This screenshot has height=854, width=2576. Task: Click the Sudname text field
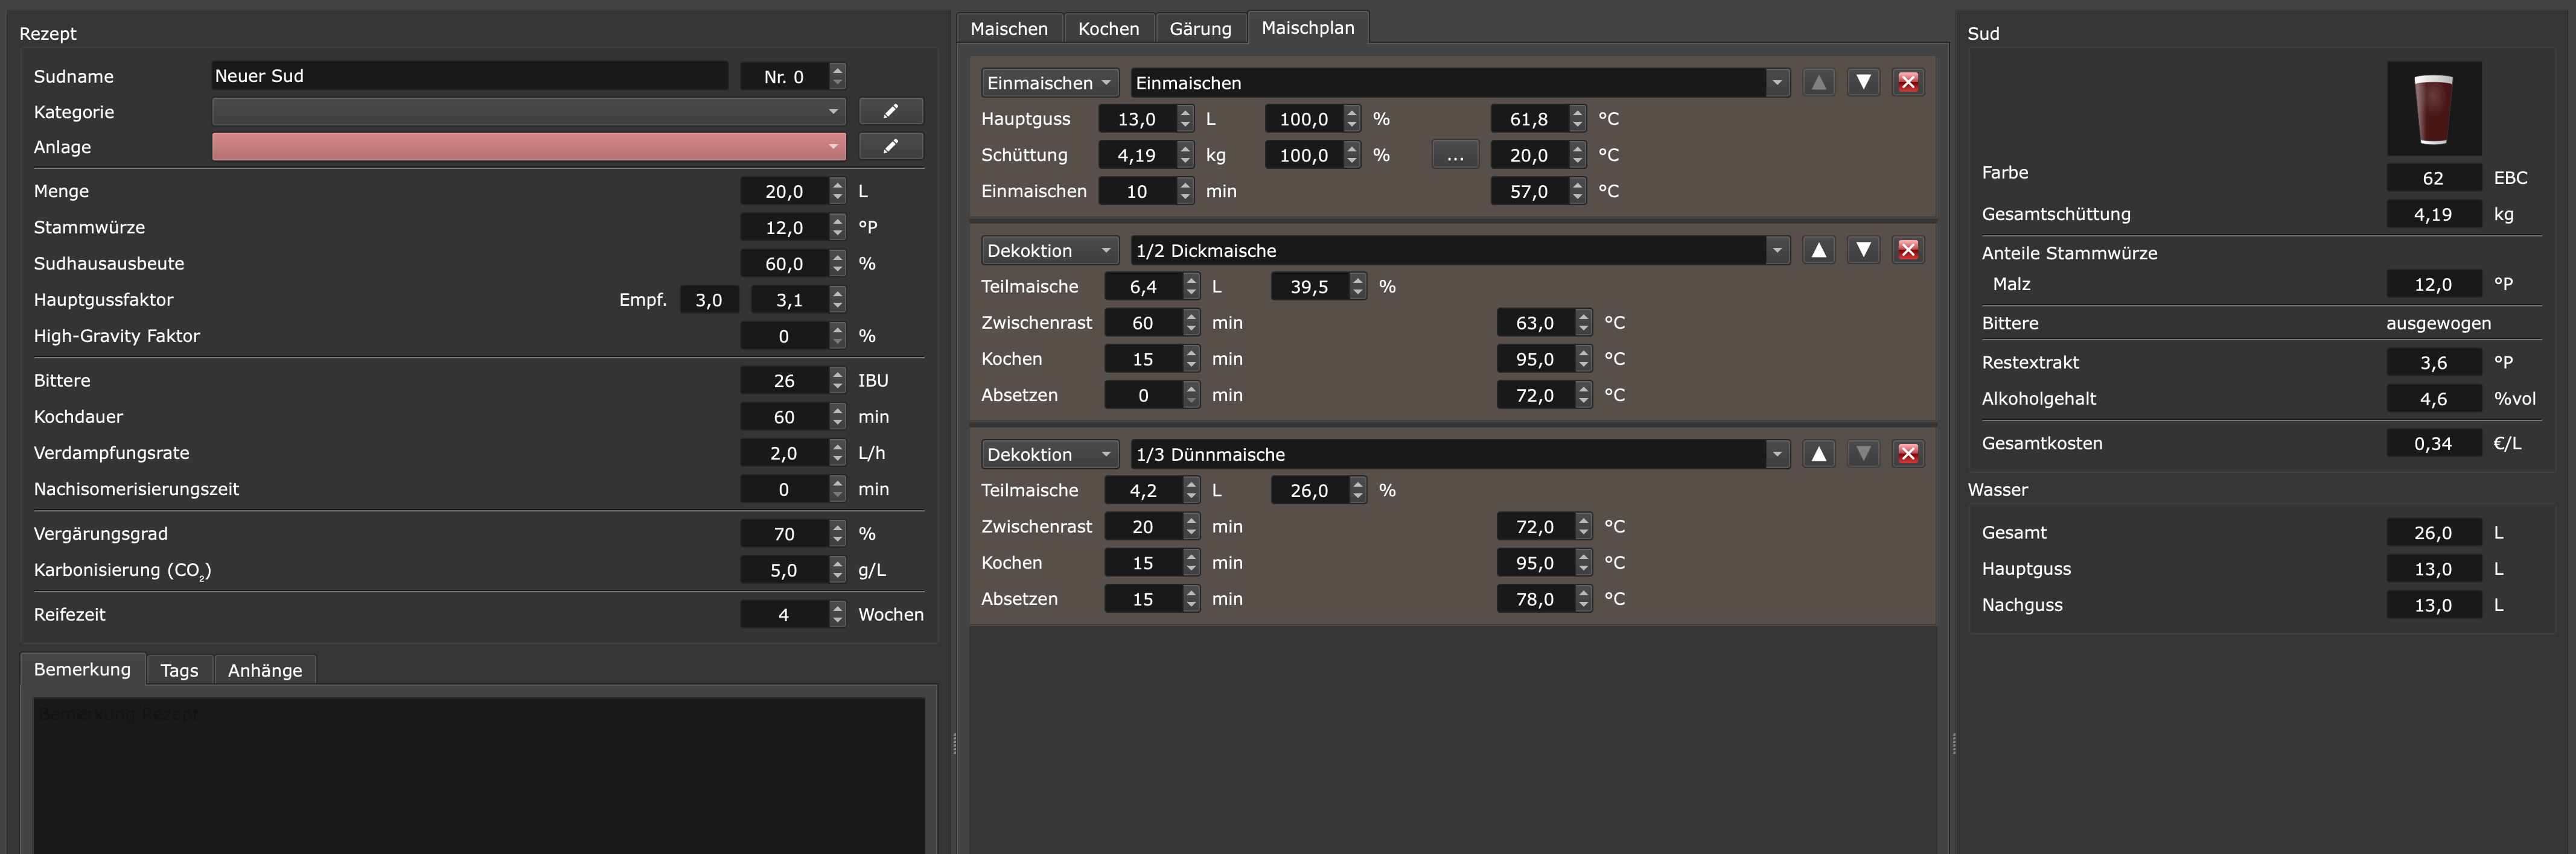(x=469, y=76)
